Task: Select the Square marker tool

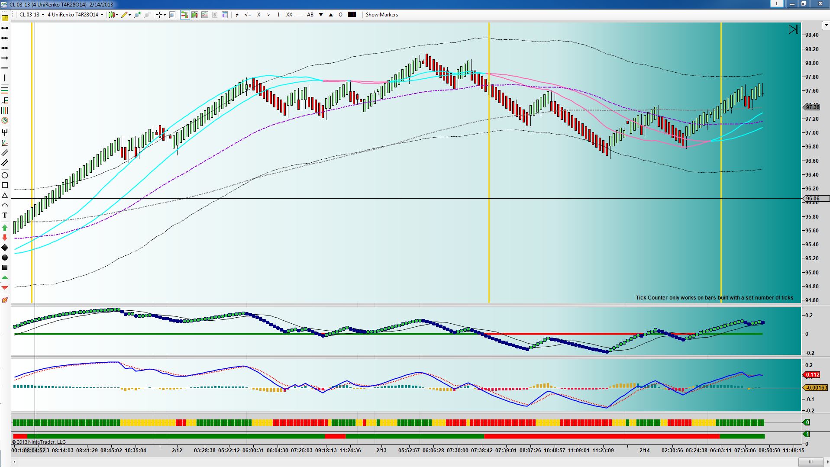Action: [x=5, y=267]
